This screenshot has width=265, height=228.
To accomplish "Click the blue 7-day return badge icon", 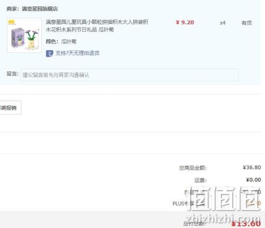I will tap(49, 53).
